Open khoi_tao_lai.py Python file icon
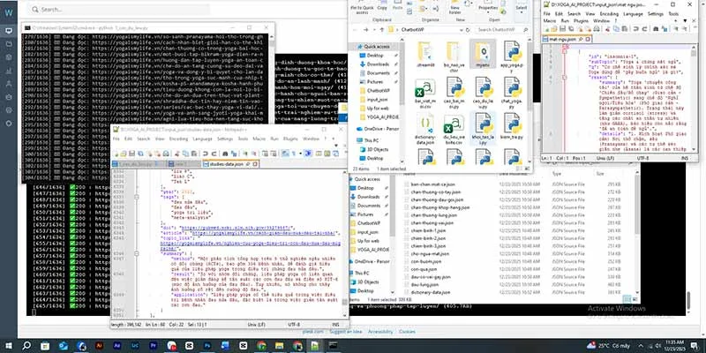 pyautogui.click(x=483, y=128)
